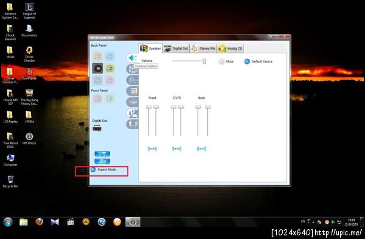The width and height of the screenshot is (365, 239).
Task: Click the active HD Audio Deck taskbar button
Action: [133, 222]
